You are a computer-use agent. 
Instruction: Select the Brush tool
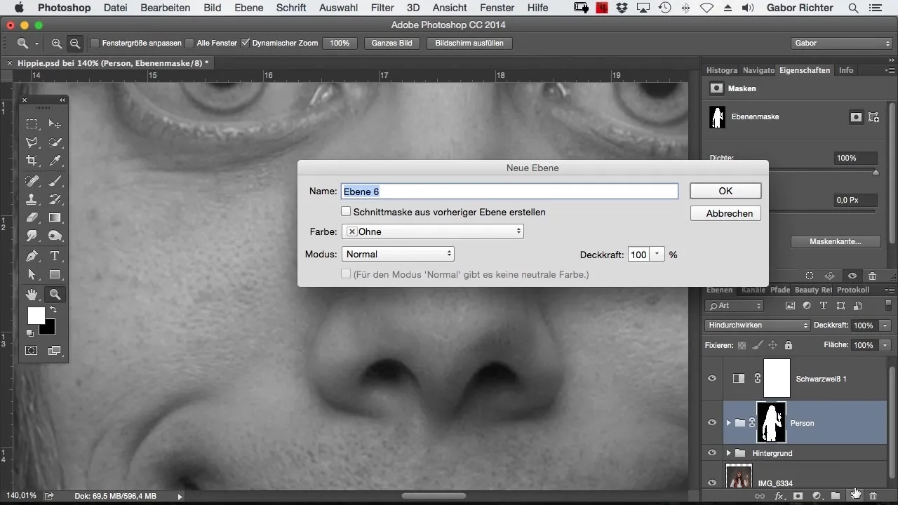(55, 181)
